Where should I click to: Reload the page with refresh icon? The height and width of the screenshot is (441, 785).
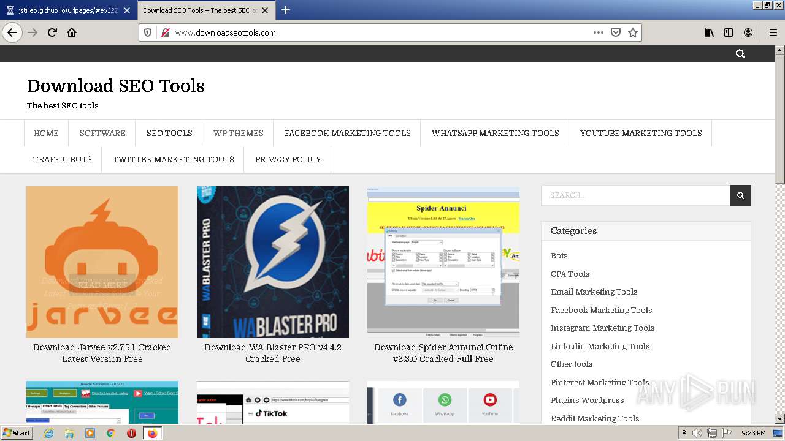coord(52,32)
